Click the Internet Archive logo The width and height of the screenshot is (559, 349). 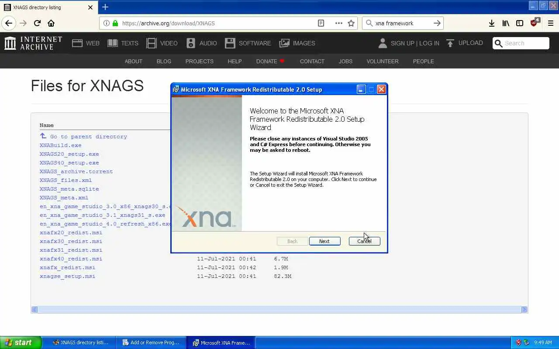33,43
